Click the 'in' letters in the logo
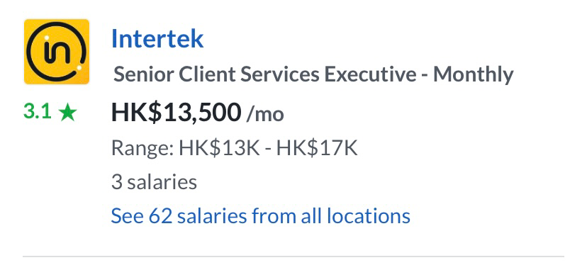The height and width of the screenshot is (265, 587). coord(57,53)
